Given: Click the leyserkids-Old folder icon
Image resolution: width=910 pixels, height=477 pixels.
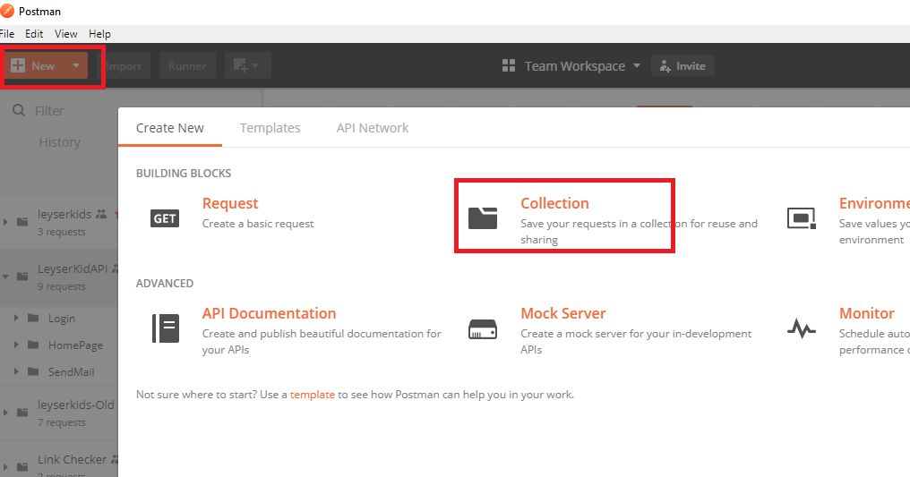Looking at the screenshot, I should tap(22, 413).
